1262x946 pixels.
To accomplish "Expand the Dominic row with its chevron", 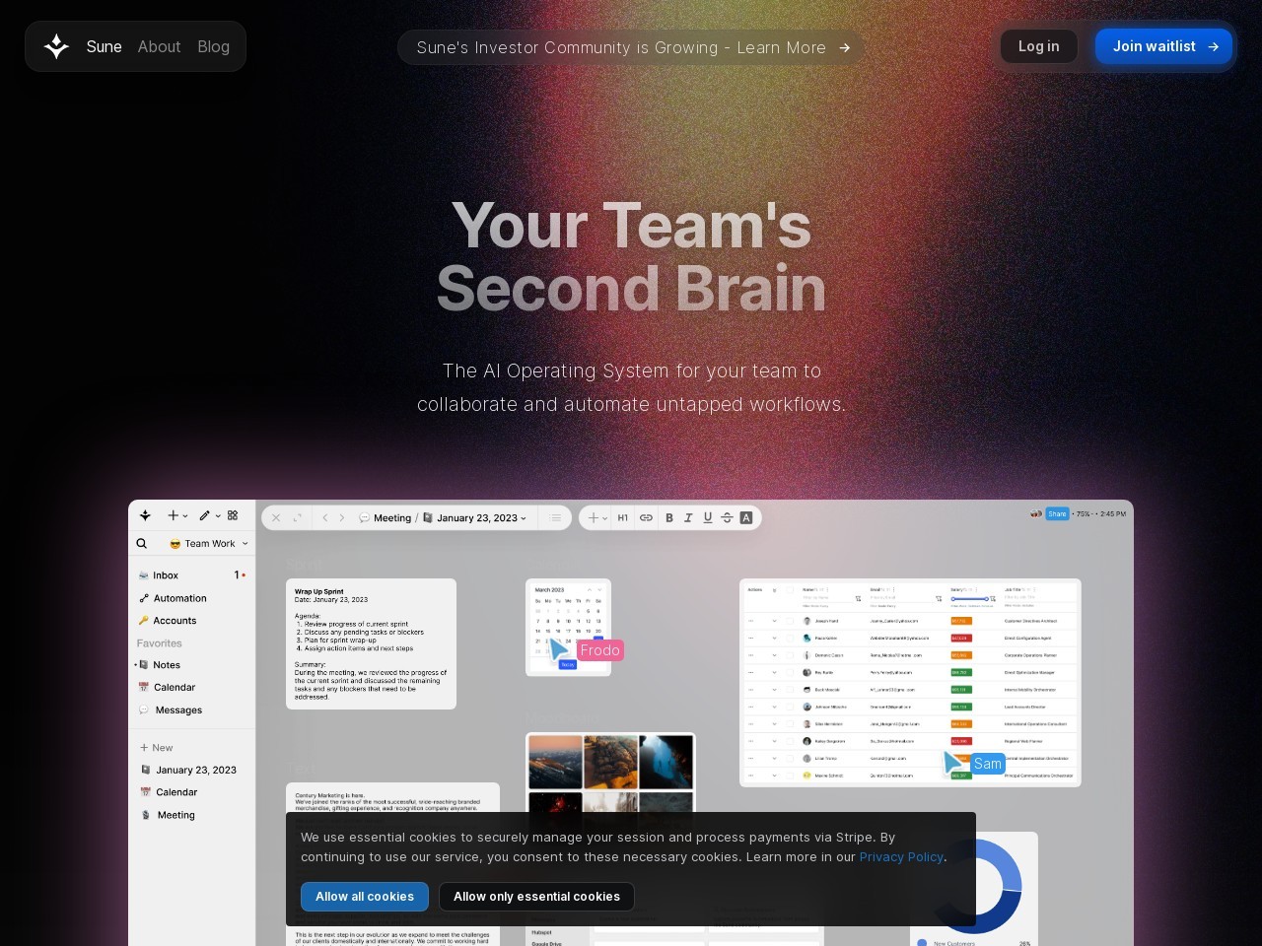I will 774,655.
